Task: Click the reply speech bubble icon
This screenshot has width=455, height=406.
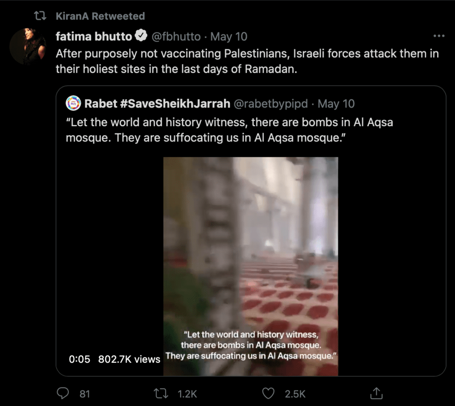Action: (63, 394)
